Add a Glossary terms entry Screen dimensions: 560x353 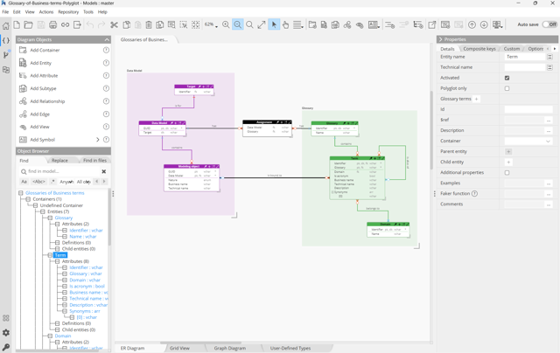coord(476,99)
